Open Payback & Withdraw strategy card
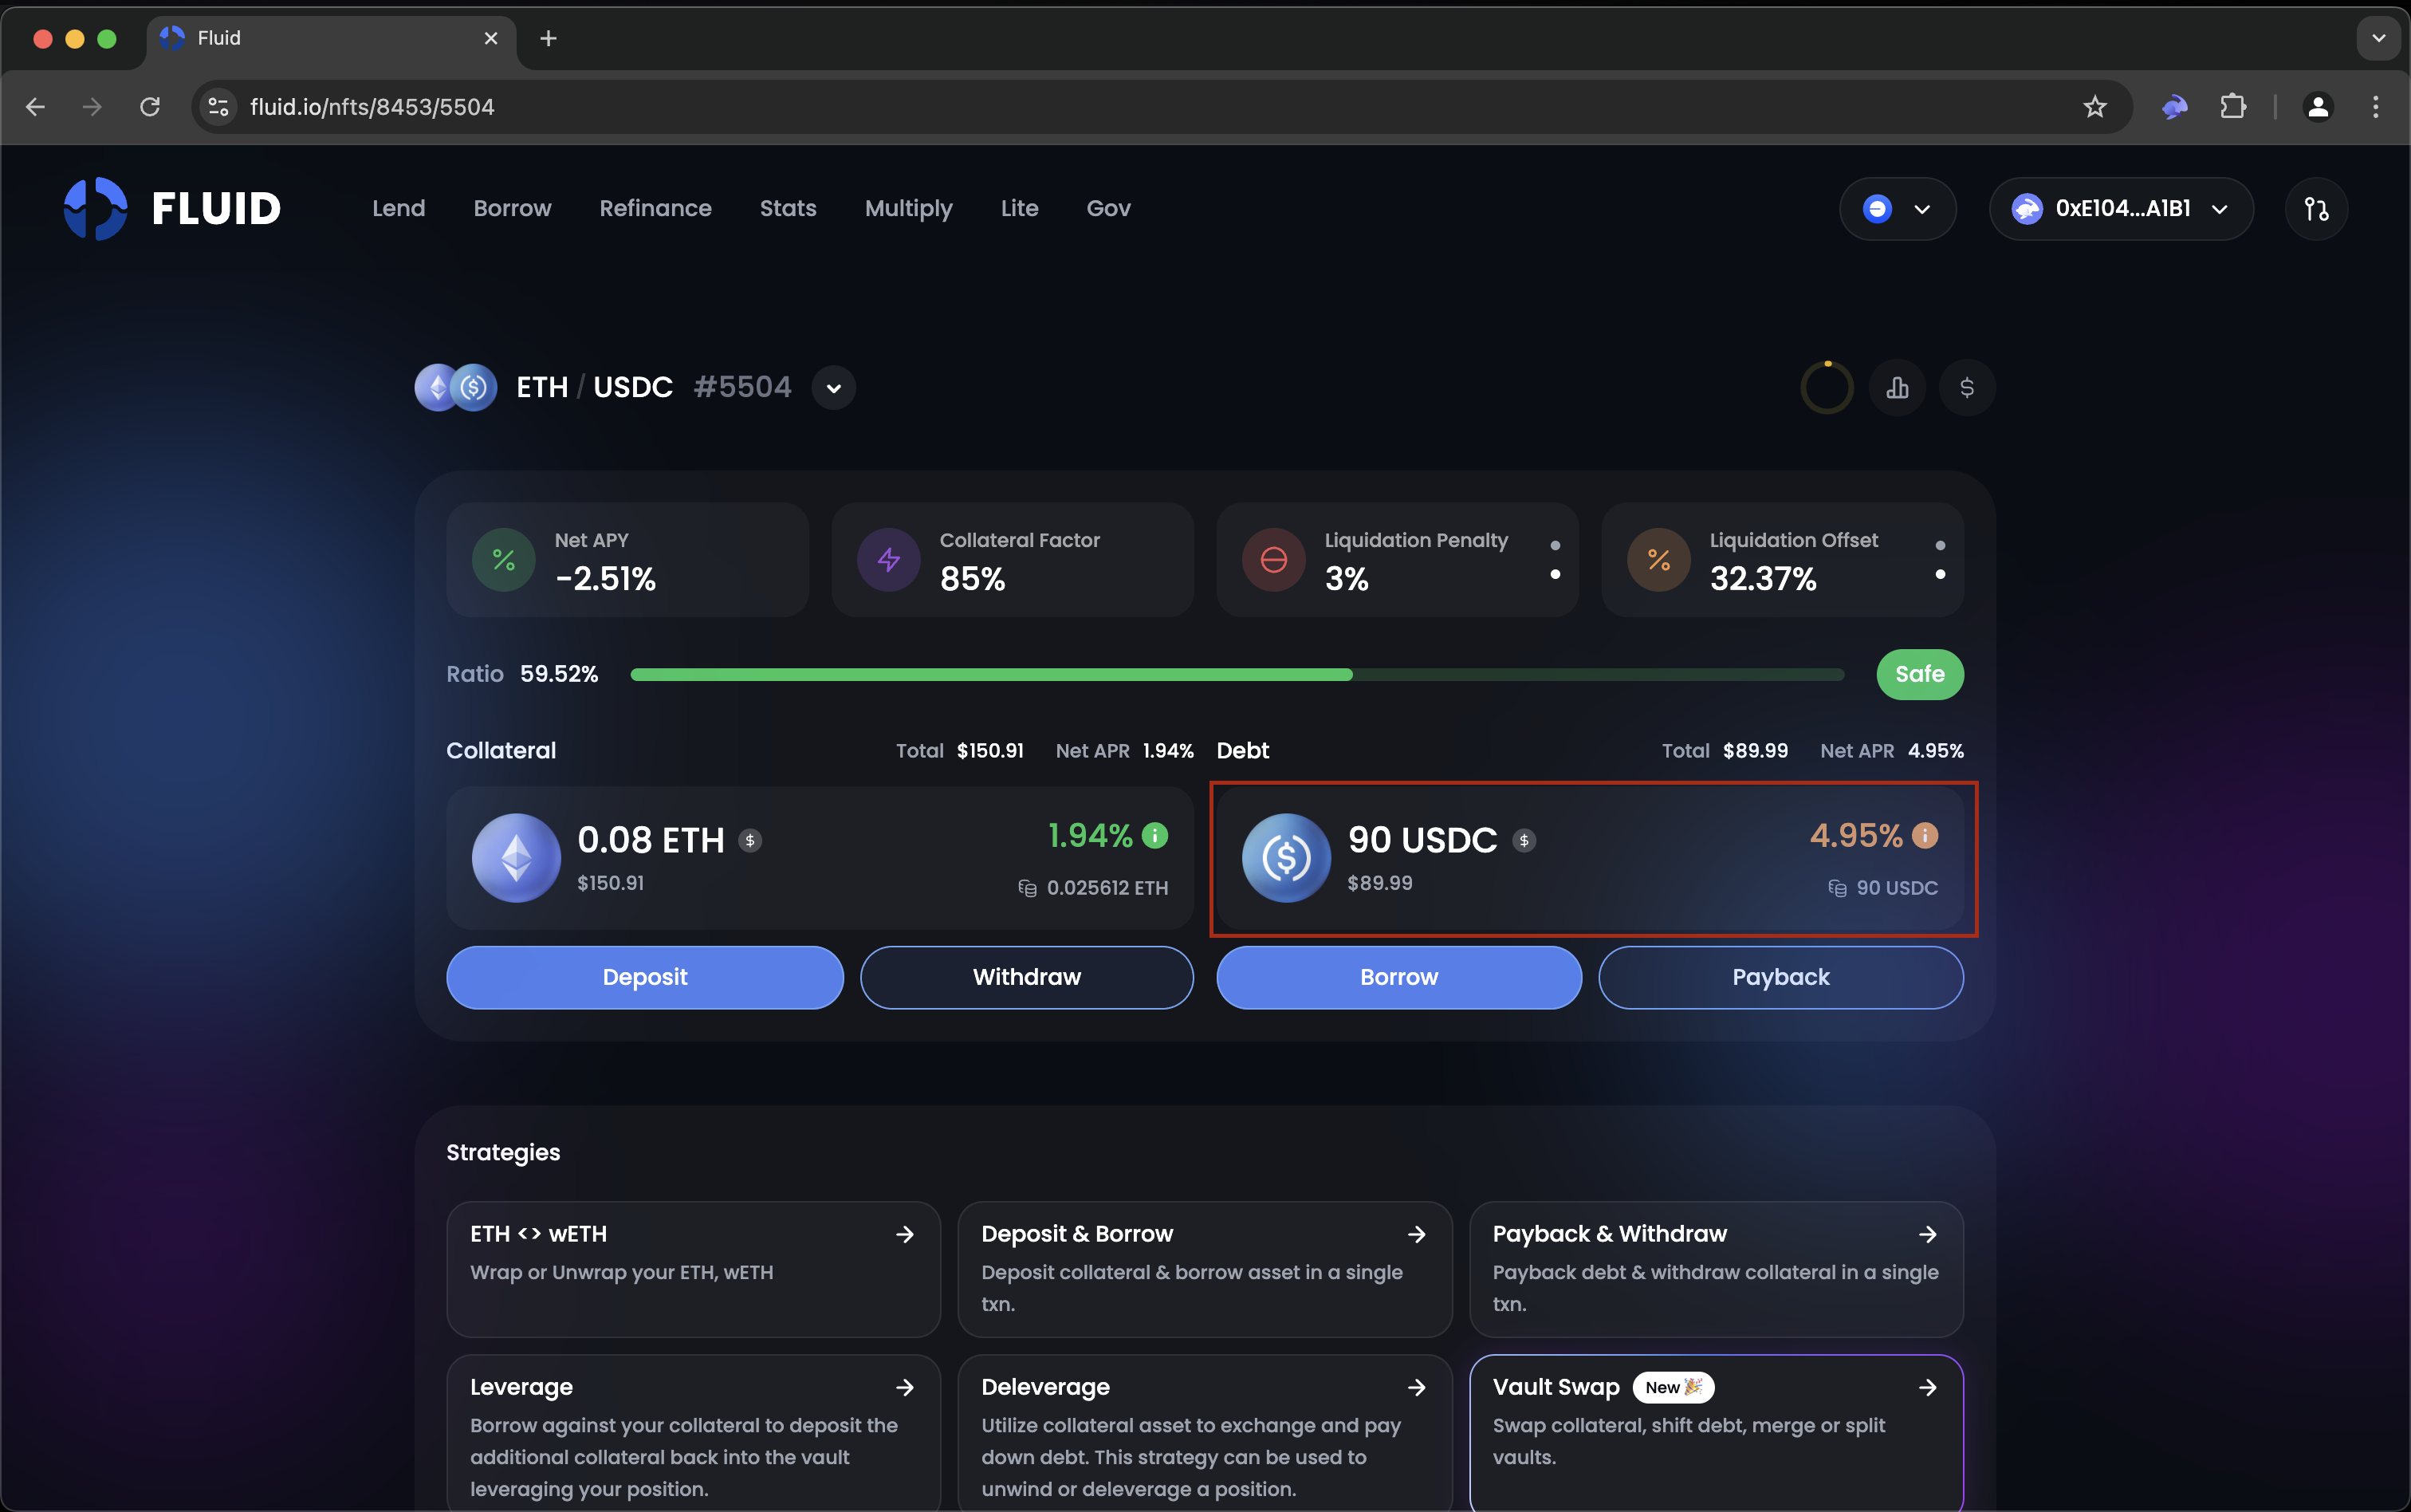This screenshot has height=1512, width=2411. (1717, 1269)
